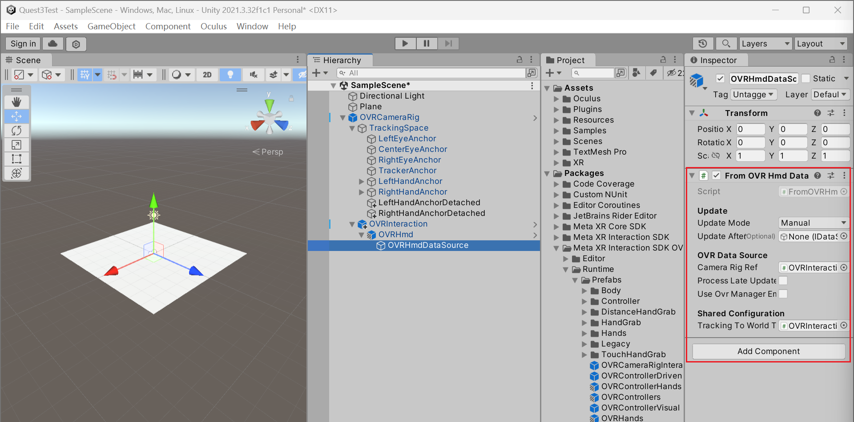
Task: Collapse the OVRCameraRig tree node
Action: point(343,118)
